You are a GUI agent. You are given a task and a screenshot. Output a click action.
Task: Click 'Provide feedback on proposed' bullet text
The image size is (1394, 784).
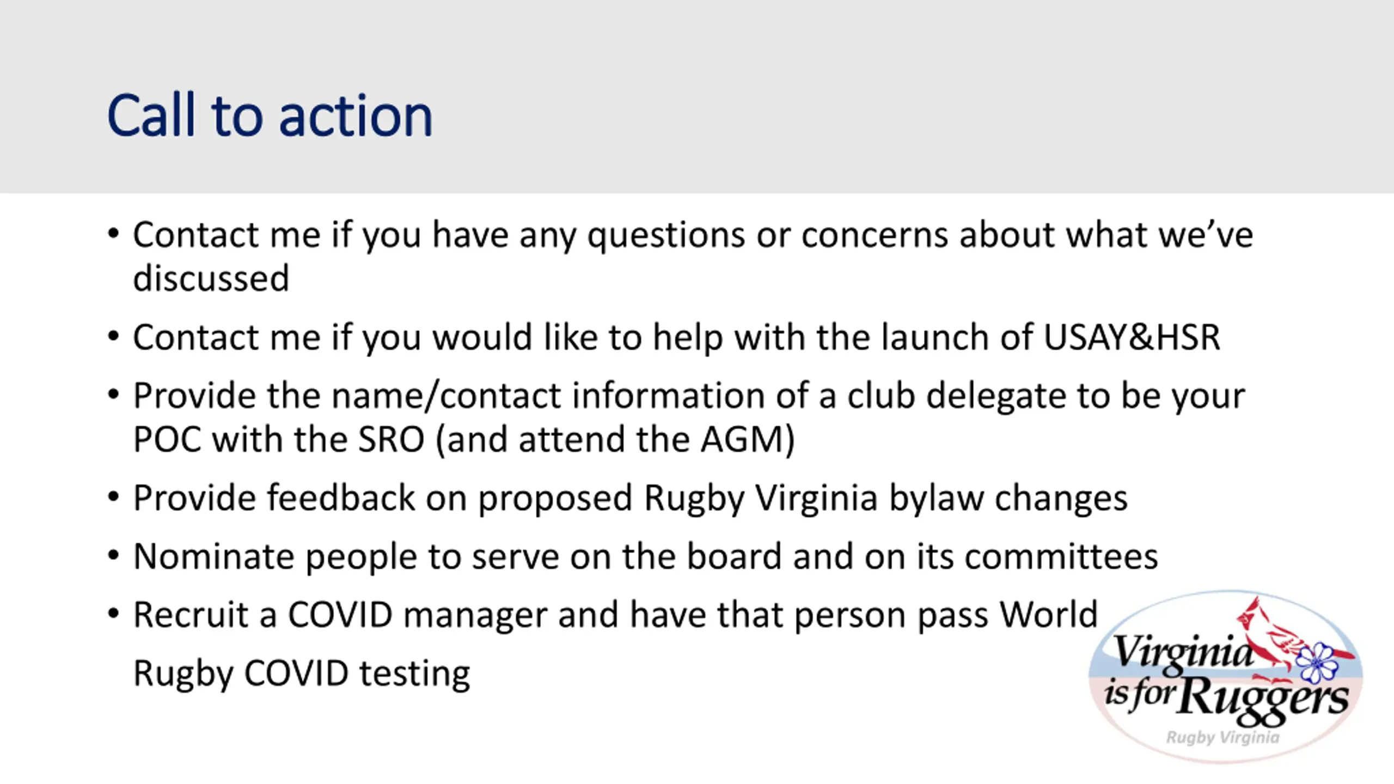pos(383,498)
